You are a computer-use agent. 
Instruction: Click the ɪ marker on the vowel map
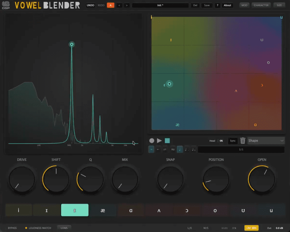pos(171,40)
